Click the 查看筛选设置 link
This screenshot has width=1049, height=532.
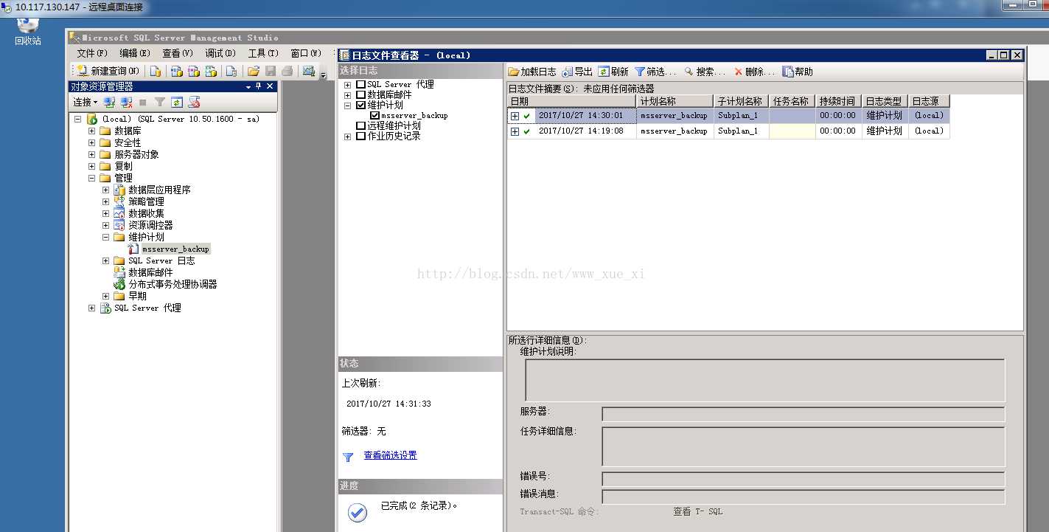(390, 455)
